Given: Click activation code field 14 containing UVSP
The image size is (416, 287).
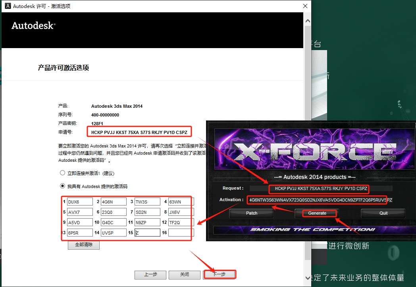Looking at the screenshot, I should pos(114,233).
